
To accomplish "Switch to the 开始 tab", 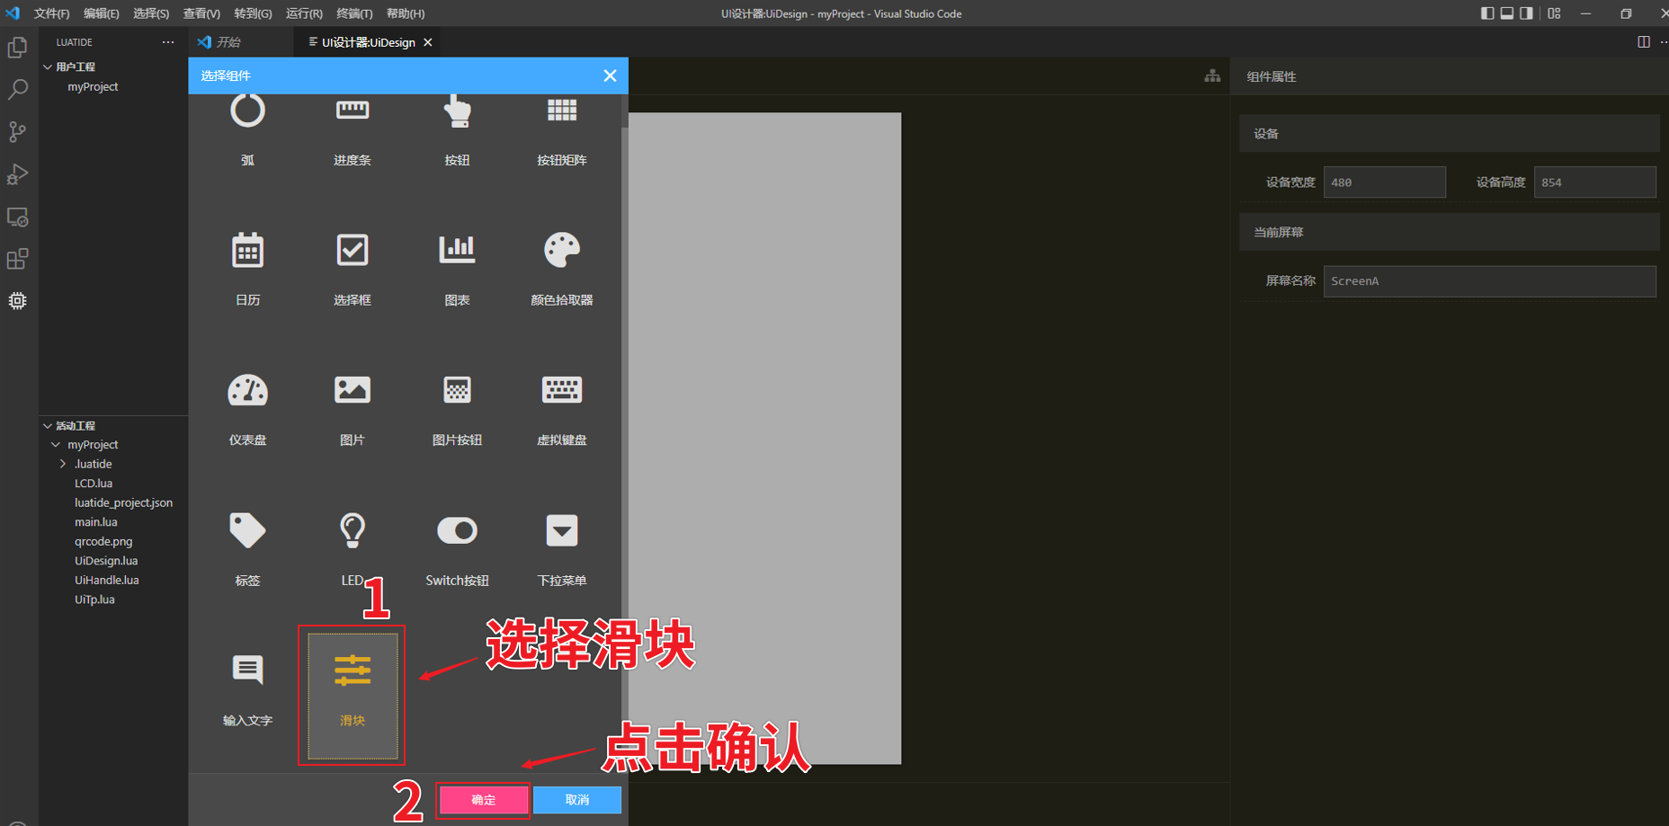I will click(228, 42).
